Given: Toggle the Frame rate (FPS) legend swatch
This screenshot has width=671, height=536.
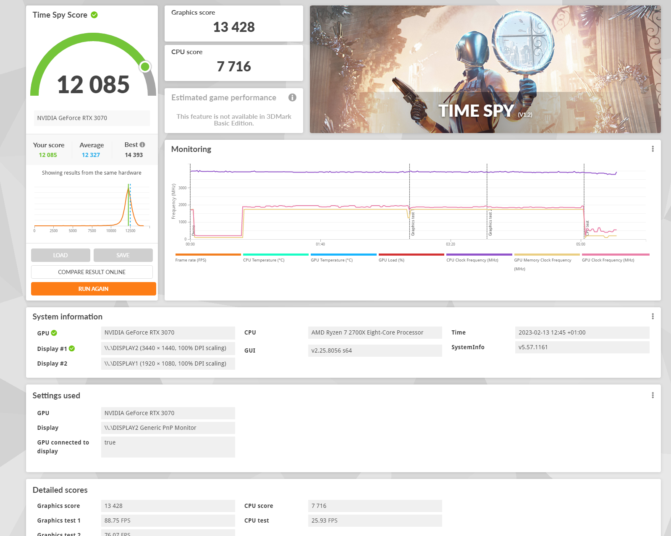Looking at the screenshot, I should pyautogui.click(x=208, y=254).
